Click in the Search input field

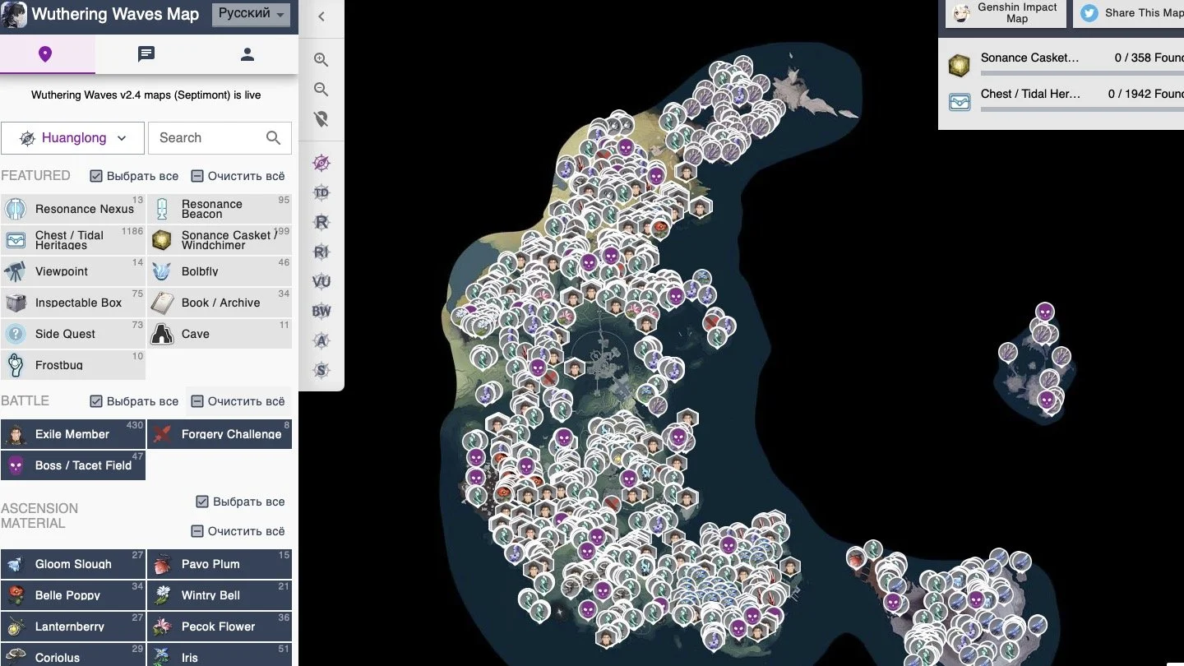(220, 138)
